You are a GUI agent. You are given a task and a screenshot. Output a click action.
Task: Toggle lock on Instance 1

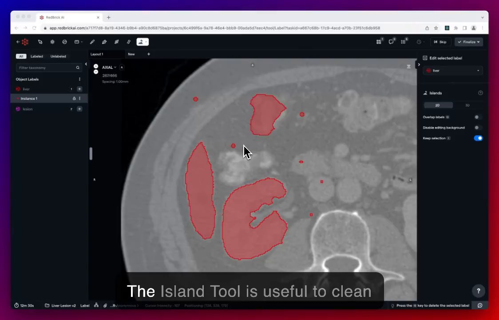[x=74, y=99]
